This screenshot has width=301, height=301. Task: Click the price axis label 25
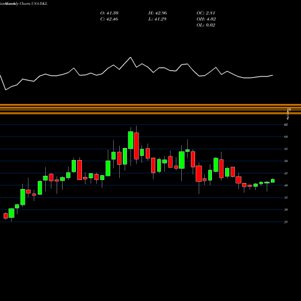[x=286, y=222]
